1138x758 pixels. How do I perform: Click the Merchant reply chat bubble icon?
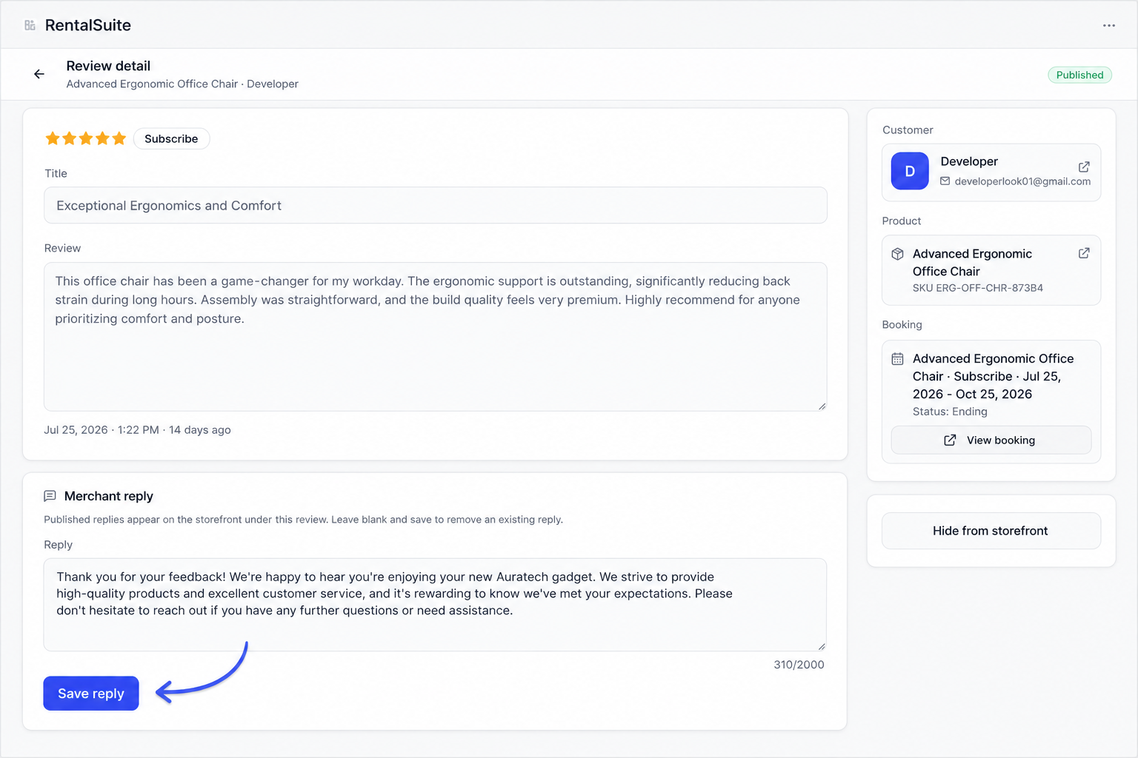pos(50,496)
